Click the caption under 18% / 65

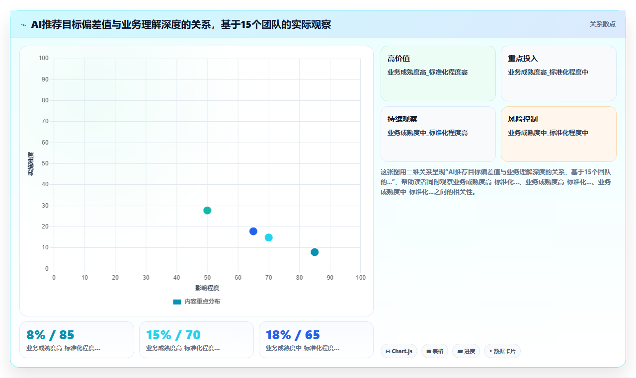point(303,348)
